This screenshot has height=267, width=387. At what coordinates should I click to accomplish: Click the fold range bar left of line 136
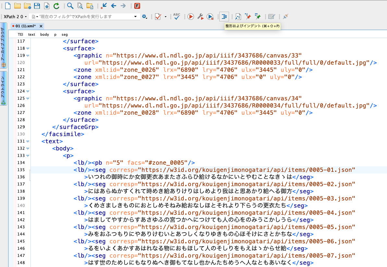tap(30, 175)
